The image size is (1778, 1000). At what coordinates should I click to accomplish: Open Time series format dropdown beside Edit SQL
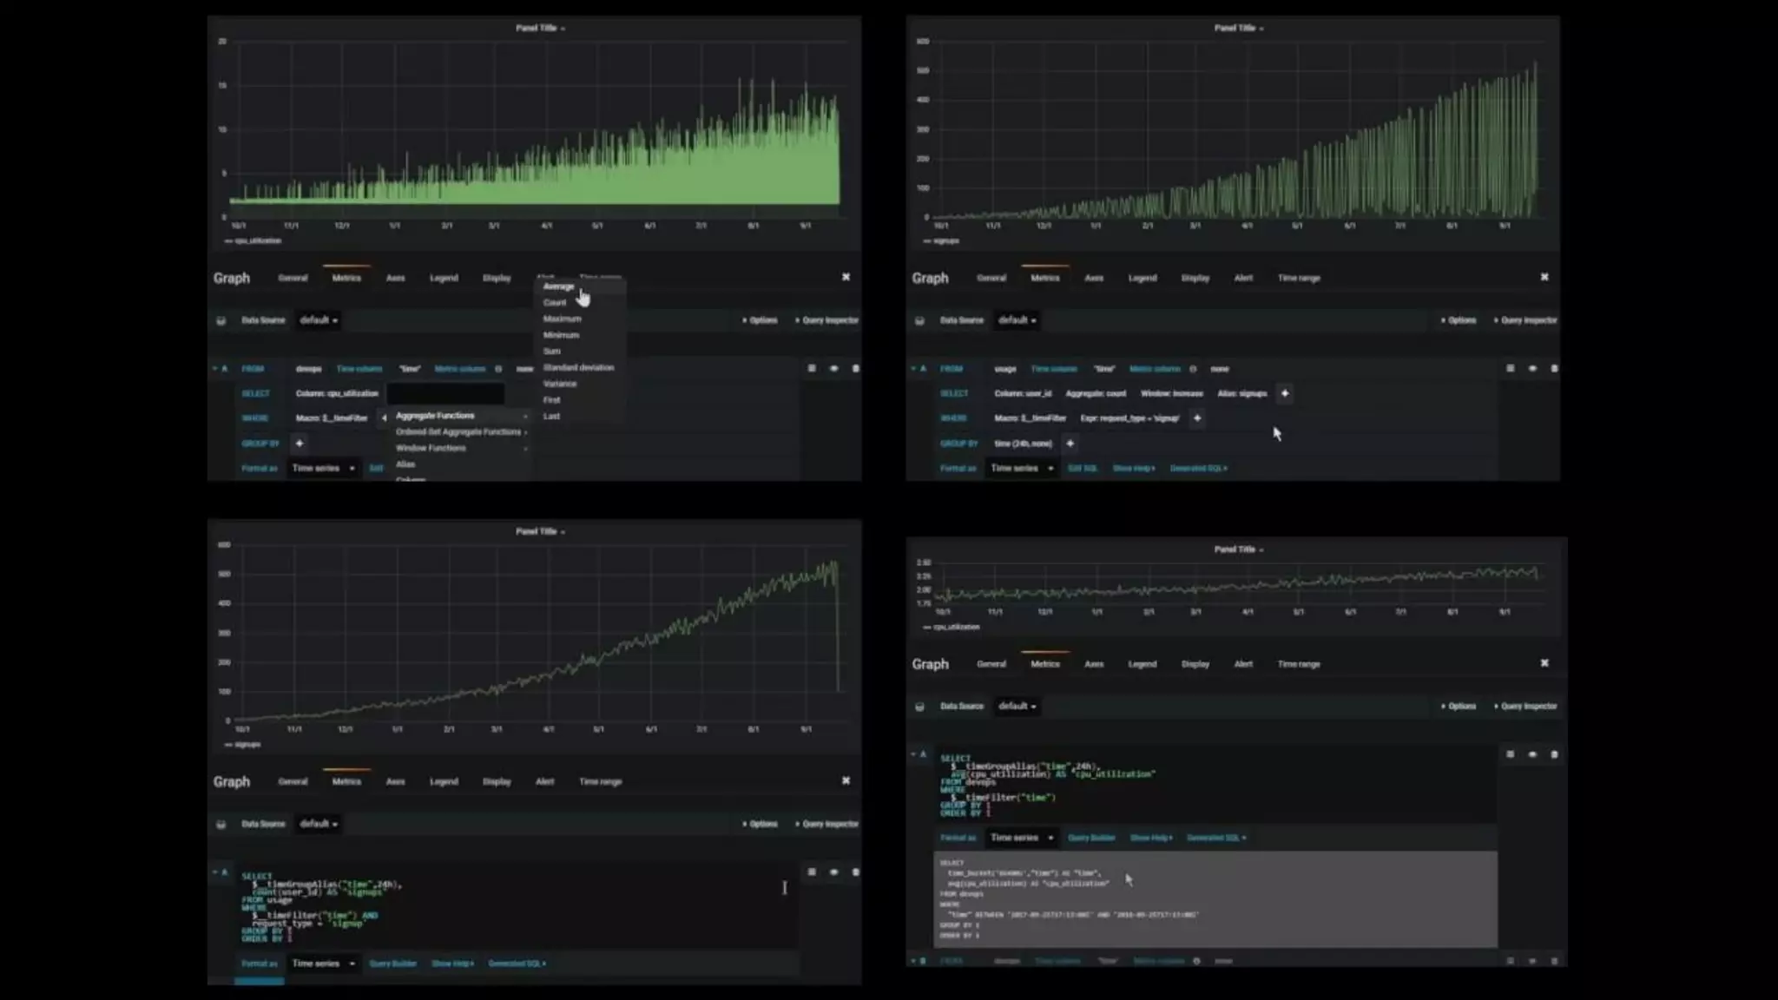1022,469
